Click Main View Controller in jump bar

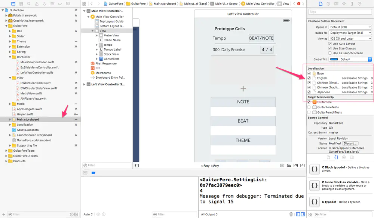pos(258,4)
